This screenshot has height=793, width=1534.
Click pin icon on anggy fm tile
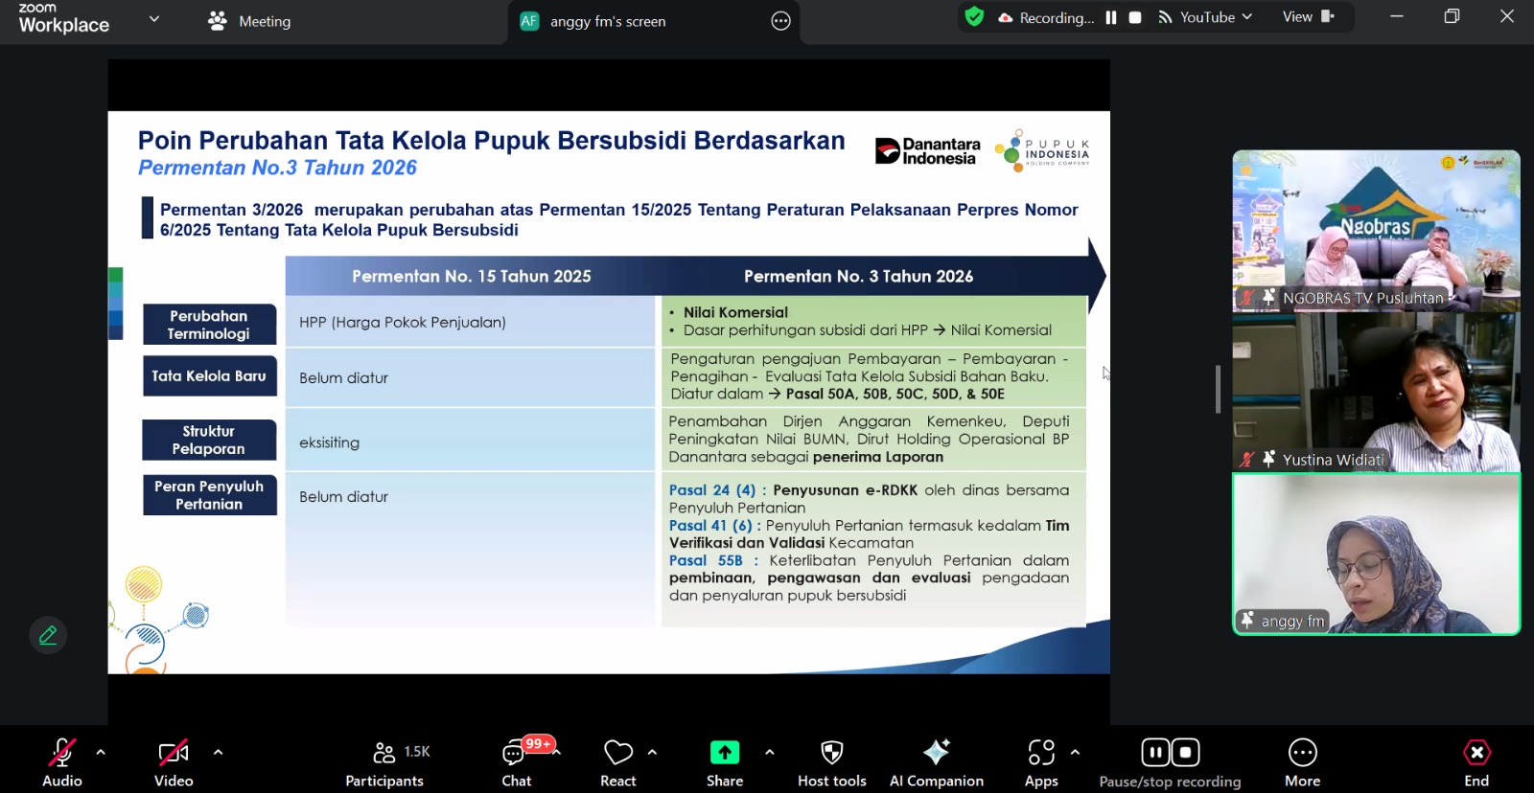point(1247,621)
